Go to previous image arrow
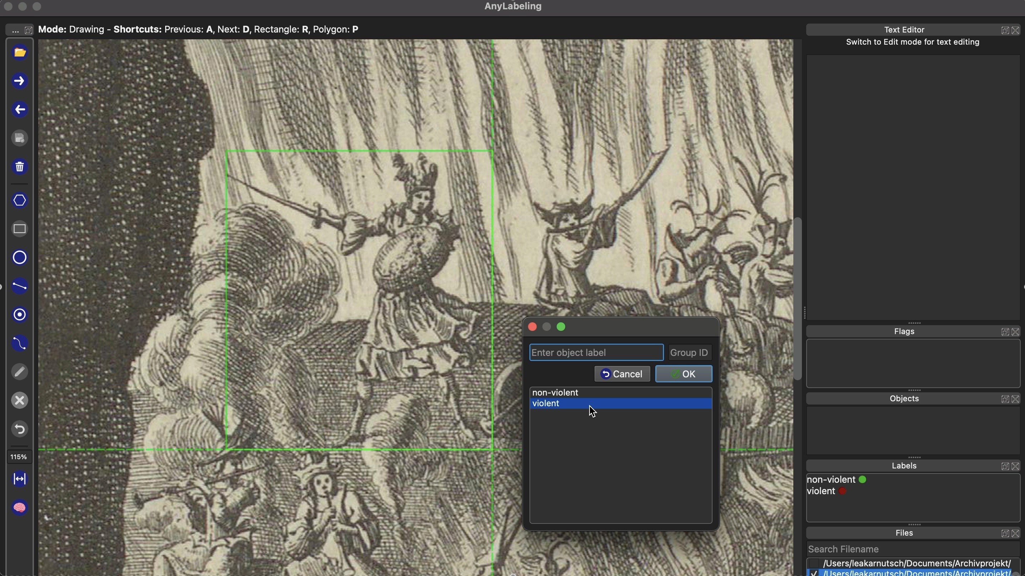 pyautogui.click(x=20, y=110)
